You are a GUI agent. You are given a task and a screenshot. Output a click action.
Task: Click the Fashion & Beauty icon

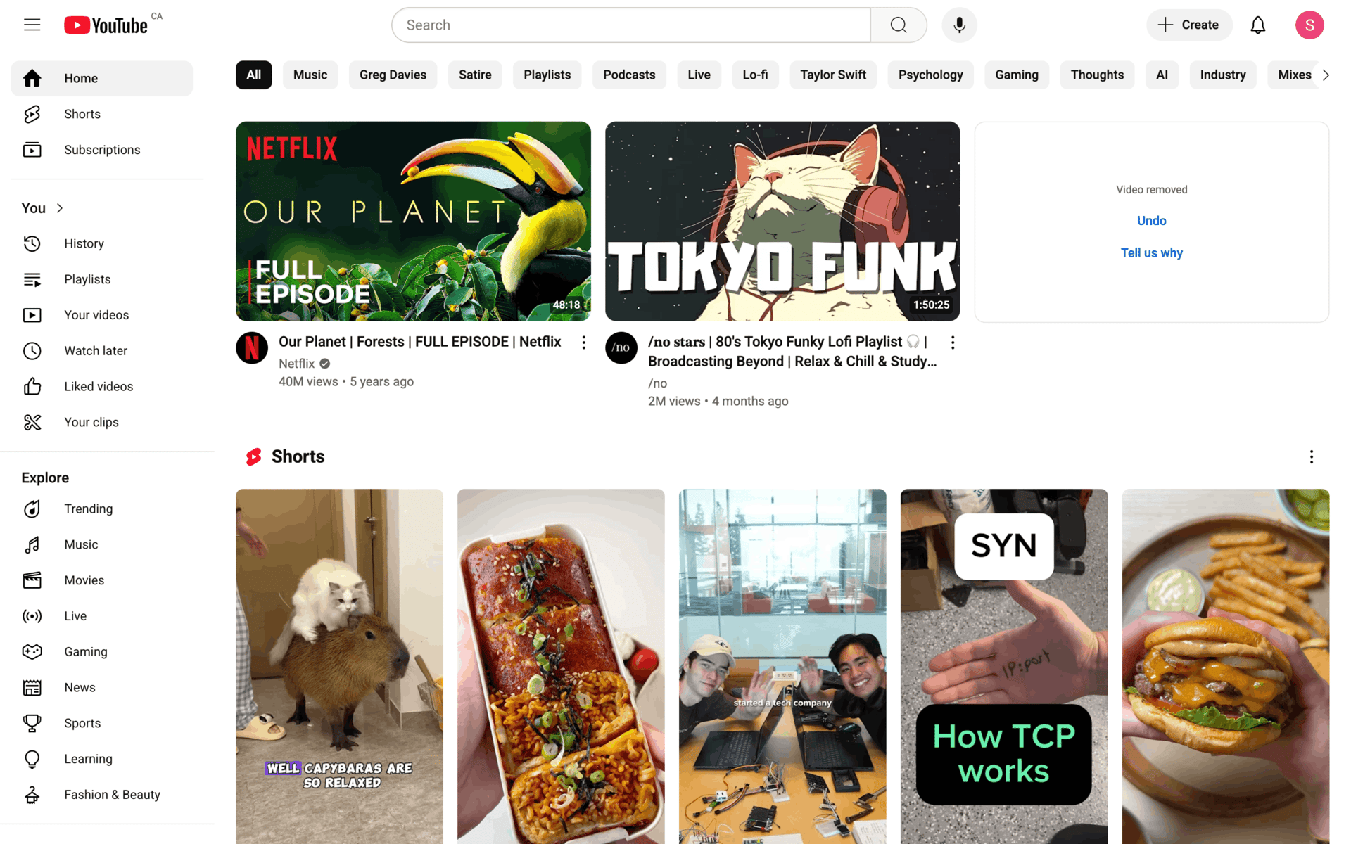(x=32, y=795)
